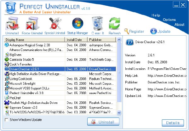This screenshot has height=131, width=189.
Task: Select the Microsoft Silverlight name
Action: pos(22,83)
